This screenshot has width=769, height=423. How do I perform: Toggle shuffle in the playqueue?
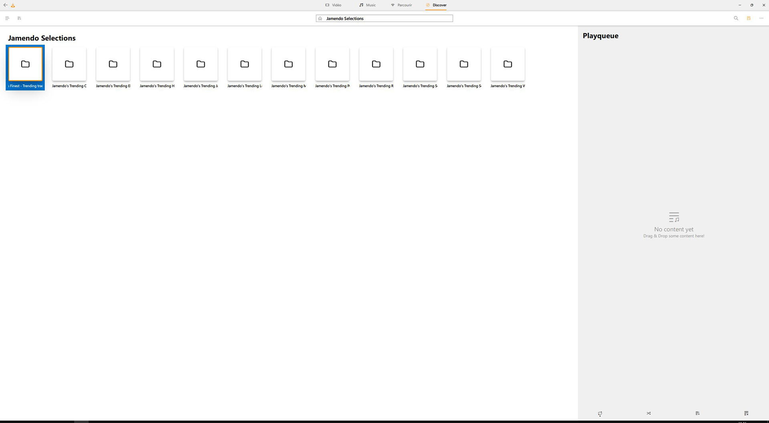649,413
